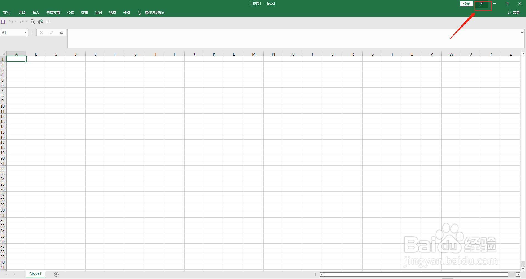
Task: Click the Redo arrow icon
Action: (x=21, y=22)
